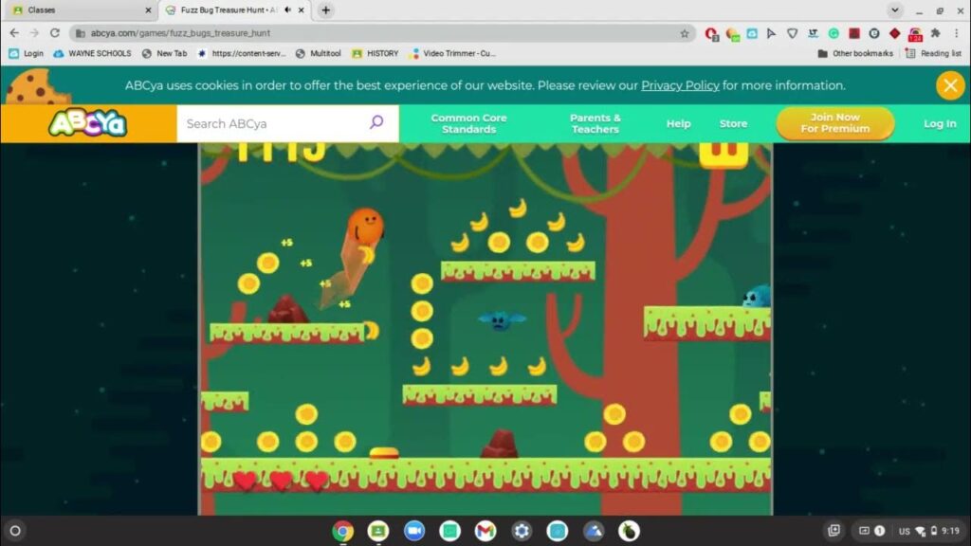The image size is (971, 546).
Task: Click the address bar URL
Action: [x=180, y=33]
